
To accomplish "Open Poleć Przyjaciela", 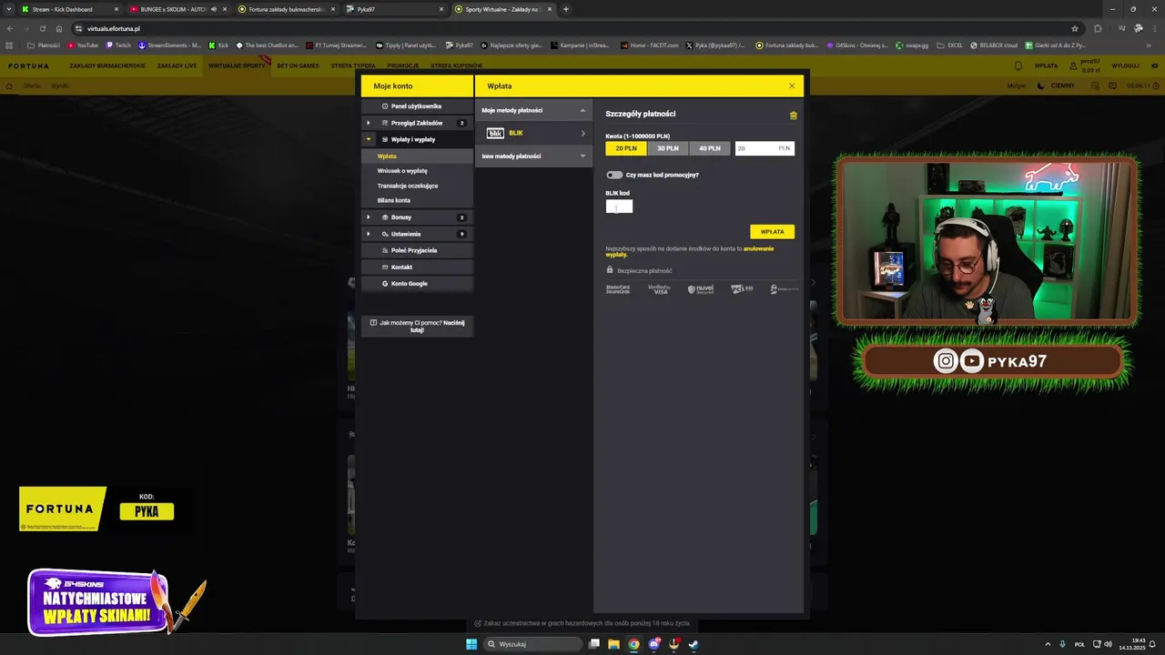I will coord(417,250).
